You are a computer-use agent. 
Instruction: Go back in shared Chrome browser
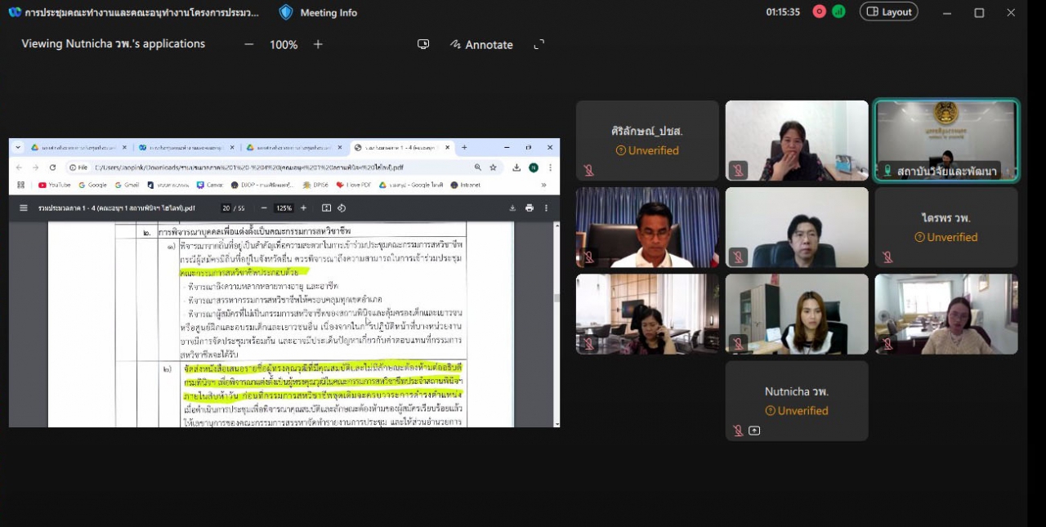(19, 167)
